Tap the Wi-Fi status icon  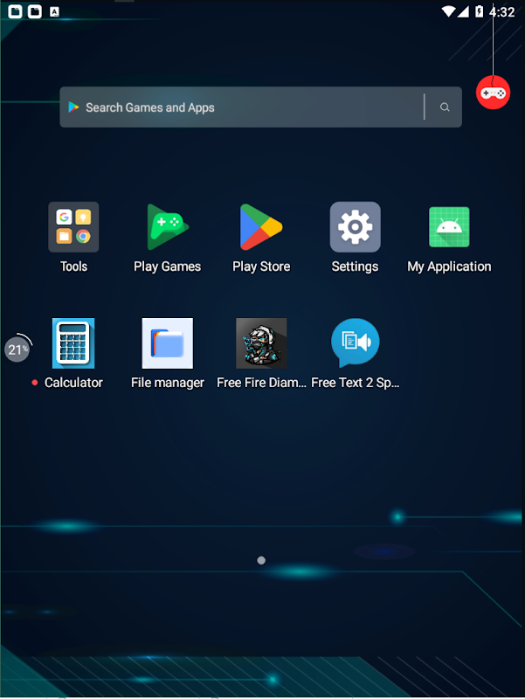coord(448,11)
